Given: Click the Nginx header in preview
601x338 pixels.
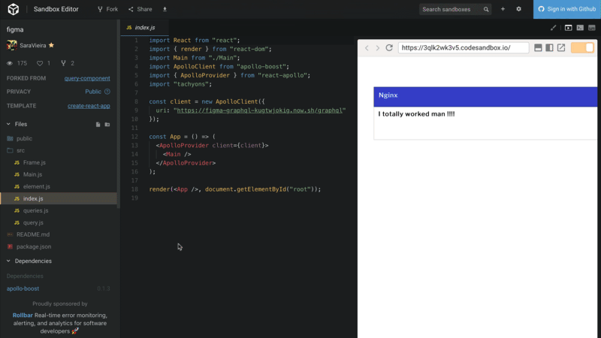Looking at the screenshot, I should coord(485,97).
